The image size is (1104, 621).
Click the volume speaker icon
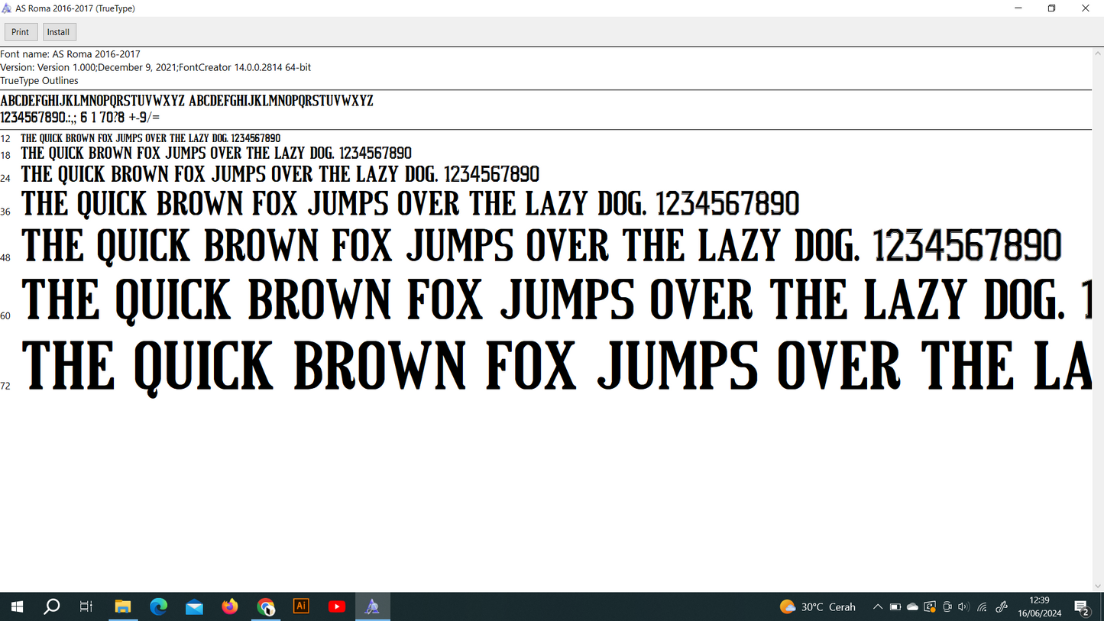tap(963, 607)
